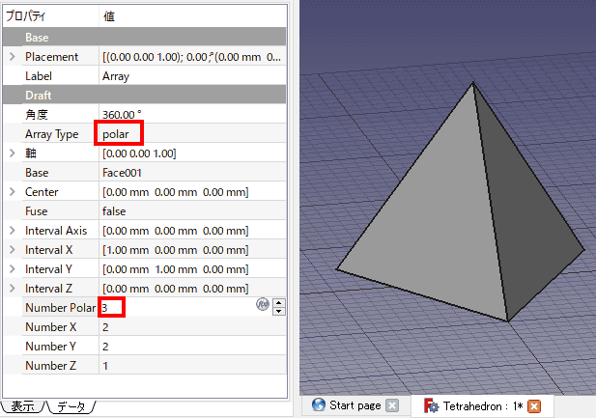Image resolution: width=596 pixels, height=418 pixels.
Task: Expand the Interval Z property row
Action: coord(13,289)
